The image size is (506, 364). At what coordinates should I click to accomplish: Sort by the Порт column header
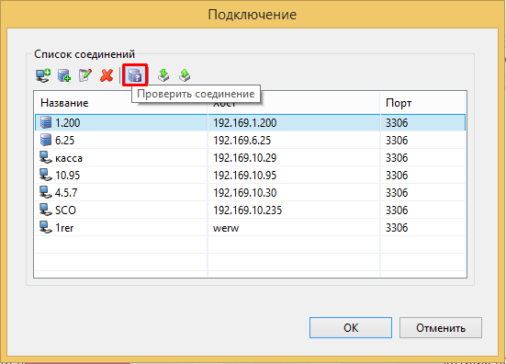point(422,103)
